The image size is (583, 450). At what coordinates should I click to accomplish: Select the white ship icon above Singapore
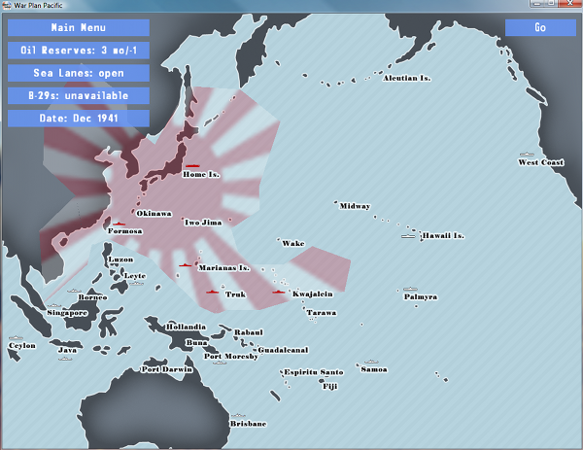[x=54, y=306]
